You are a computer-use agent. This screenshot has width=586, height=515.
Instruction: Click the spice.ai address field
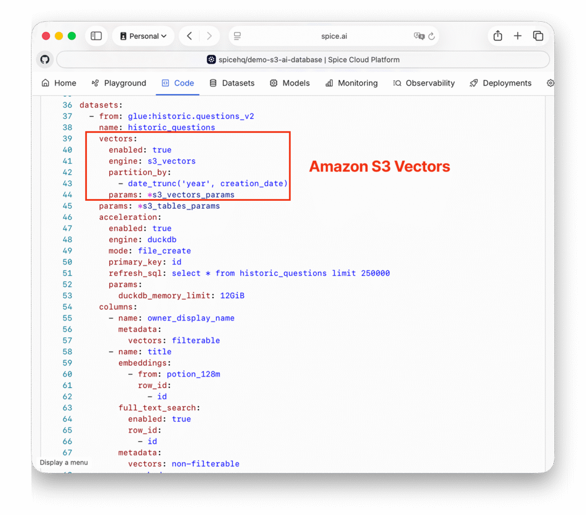pos(334,36)
